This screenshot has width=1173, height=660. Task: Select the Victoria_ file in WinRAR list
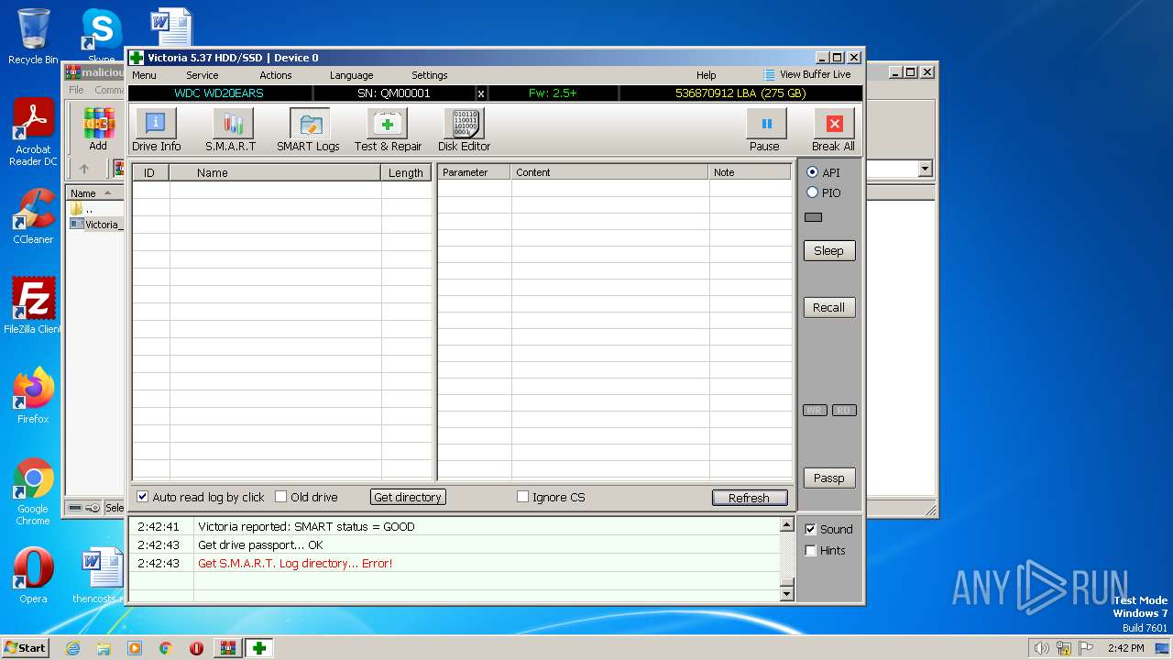coord(96,224)
